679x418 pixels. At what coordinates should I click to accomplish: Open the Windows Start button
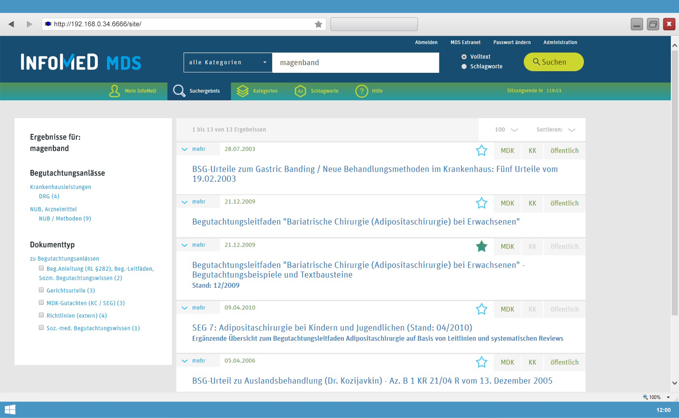10,410
